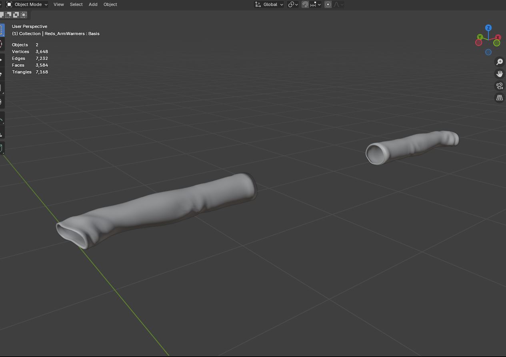Screen dimensions: 506x357
Task: Click the green Y axis gizmo ball
Action: pyautogui.click(x=480, y=38)
